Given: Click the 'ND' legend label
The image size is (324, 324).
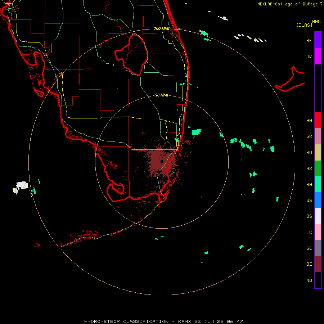Looking at the screenshot, I should [309, 280].
